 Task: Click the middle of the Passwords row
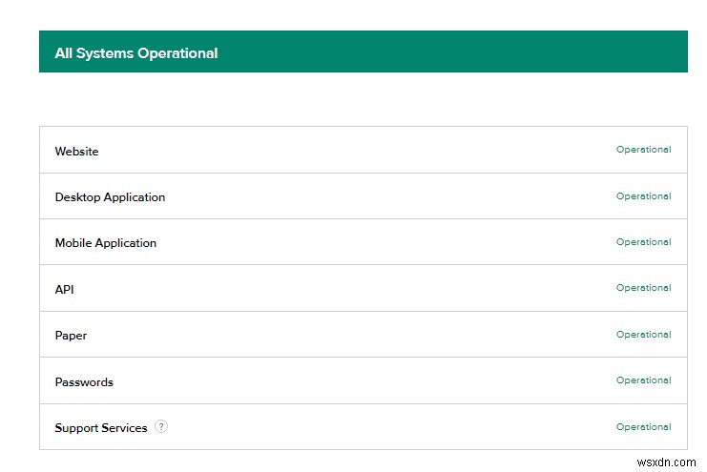(x=363, y=381)
